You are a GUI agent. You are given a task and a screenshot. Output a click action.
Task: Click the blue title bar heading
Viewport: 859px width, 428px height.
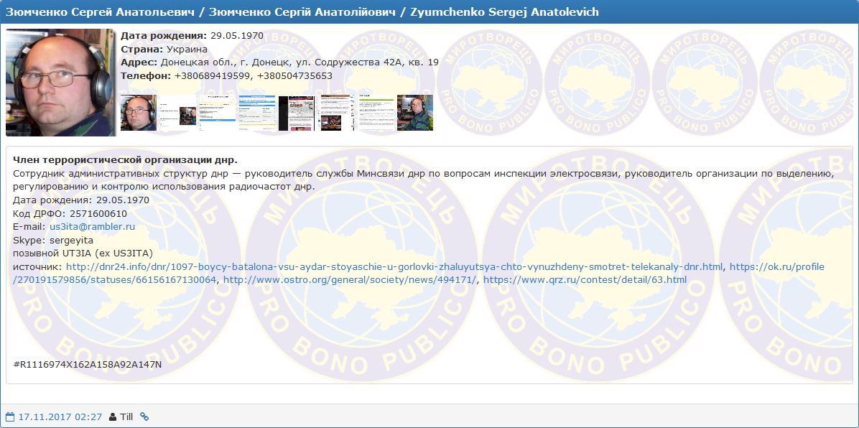[x=302, y=12]
